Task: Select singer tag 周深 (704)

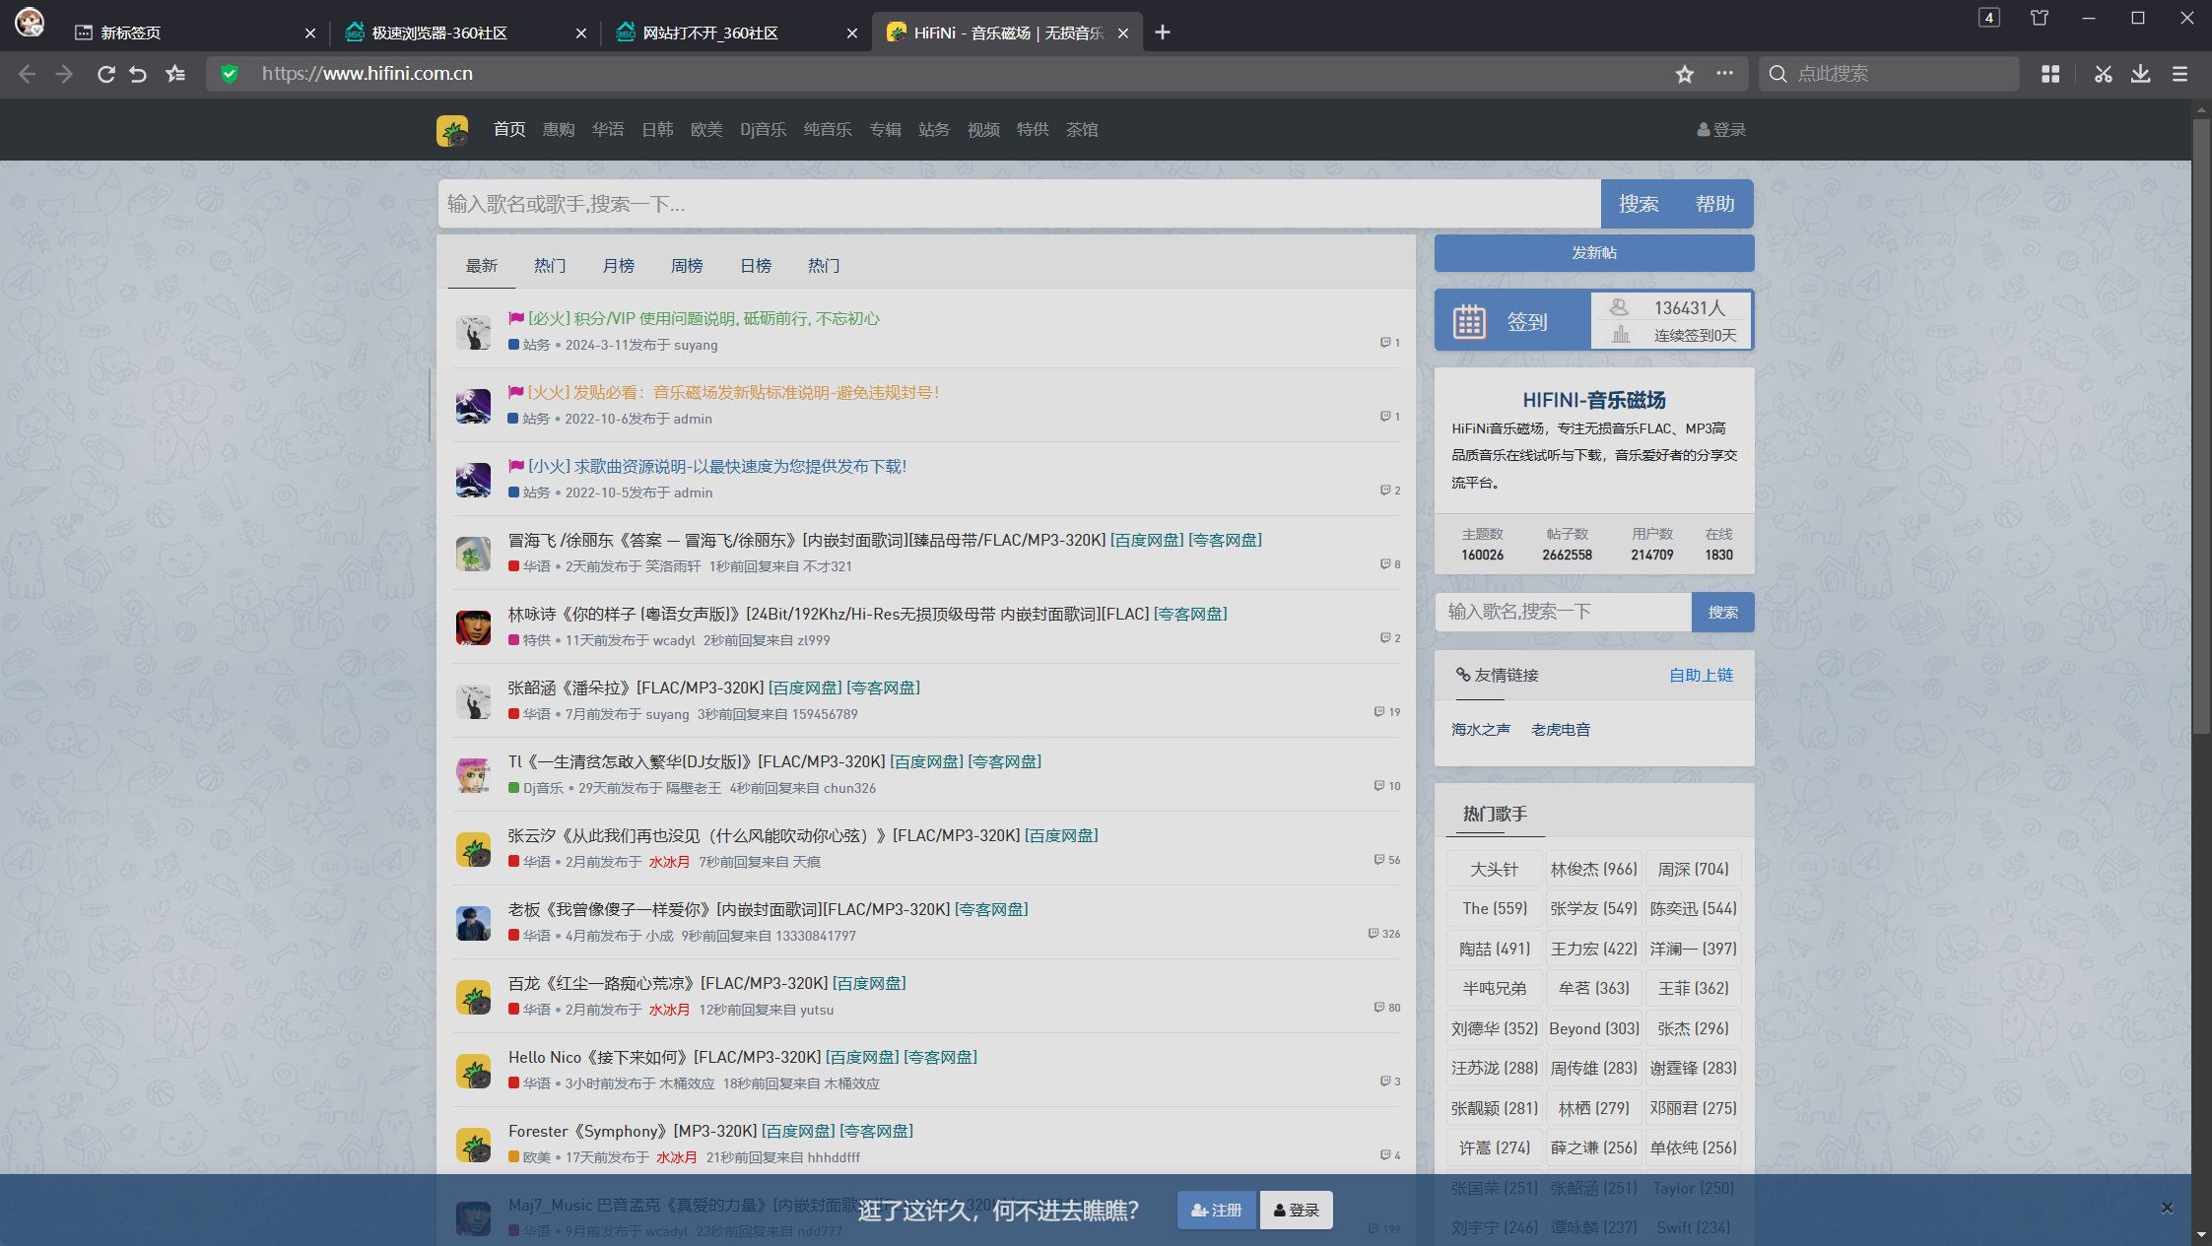Action: click(1693, 870)
